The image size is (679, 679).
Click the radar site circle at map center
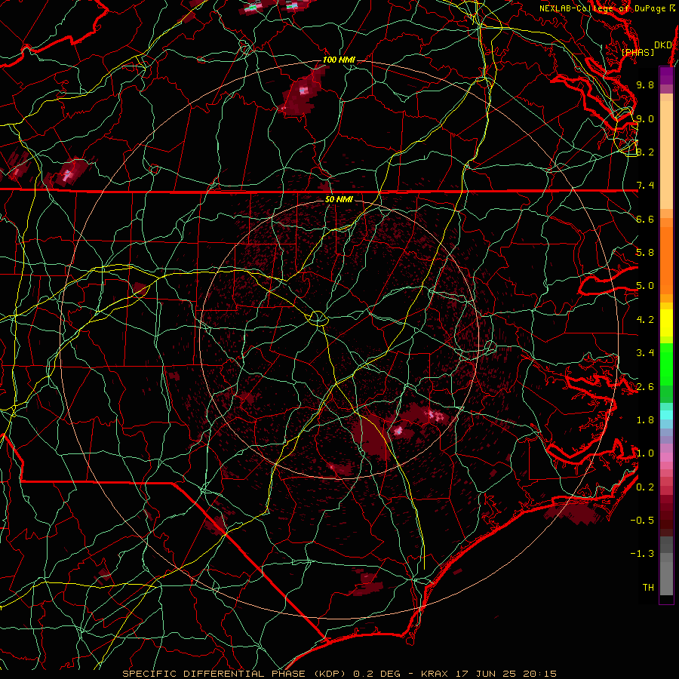pos(318,318)
